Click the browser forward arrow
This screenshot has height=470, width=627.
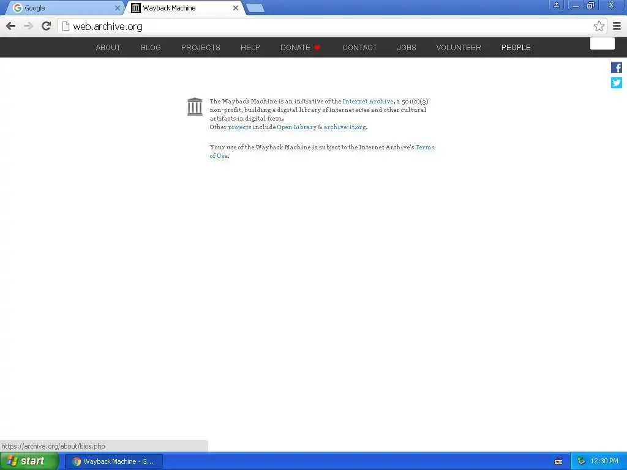[x=28, y=26]
